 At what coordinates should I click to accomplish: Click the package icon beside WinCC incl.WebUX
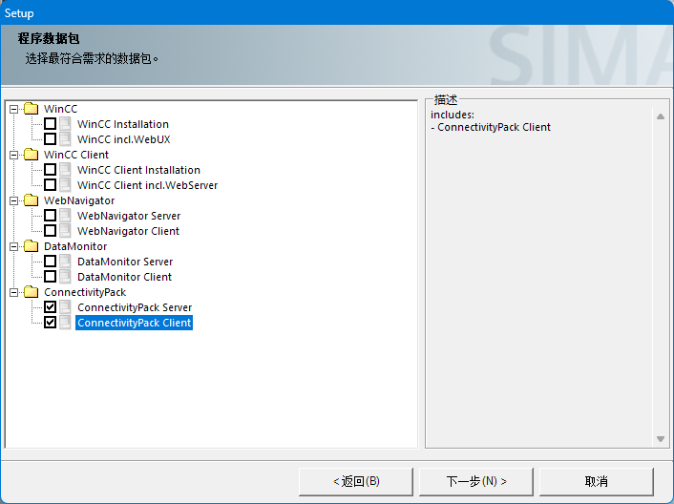coord(65,139)
